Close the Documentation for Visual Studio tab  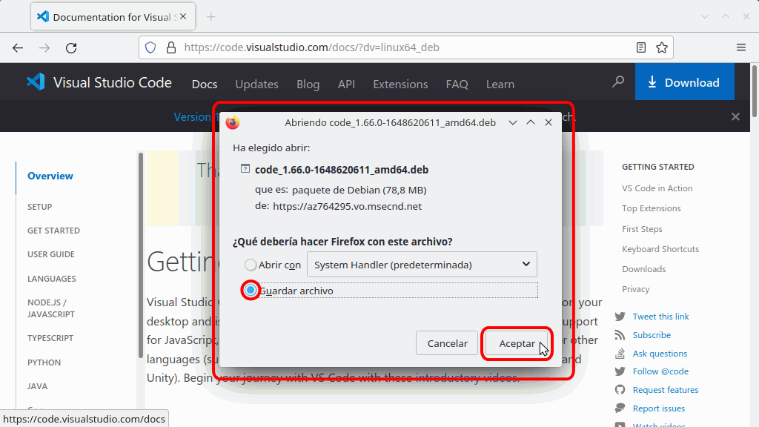[183, 16]
